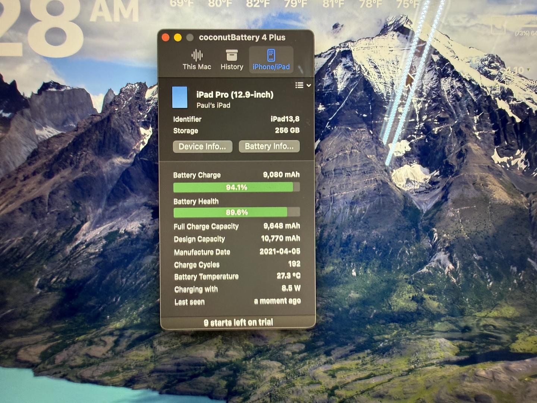This screenshot has width=537, height=403.
Task: Click the coconutBattery 4 Plus window title
Action: (242, 37)
